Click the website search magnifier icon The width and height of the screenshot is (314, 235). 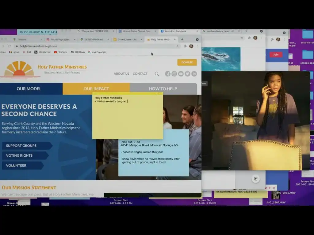(157, 74)
